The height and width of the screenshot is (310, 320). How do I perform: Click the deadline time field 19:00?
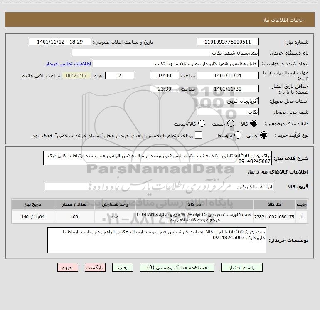(x=165, y=75)
